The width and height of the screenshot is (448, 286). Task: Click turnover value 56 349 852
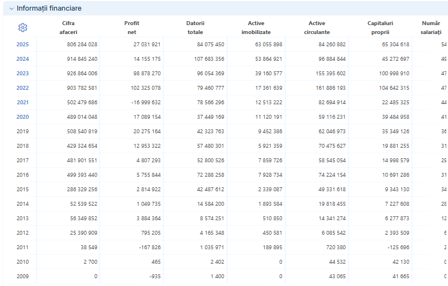point(83,219)
